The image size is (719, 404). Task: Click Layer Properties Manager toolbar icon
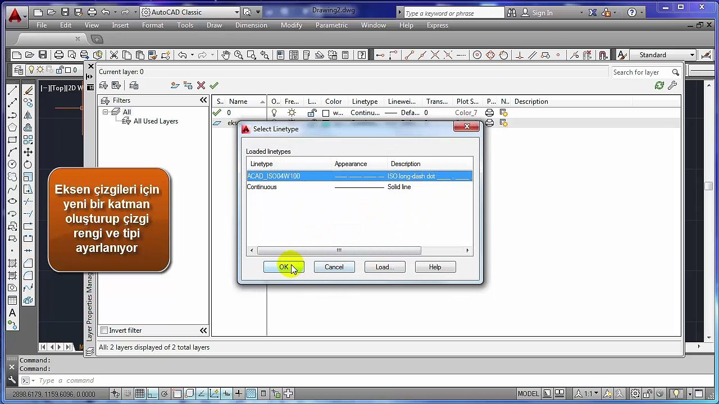coord(19,70)
